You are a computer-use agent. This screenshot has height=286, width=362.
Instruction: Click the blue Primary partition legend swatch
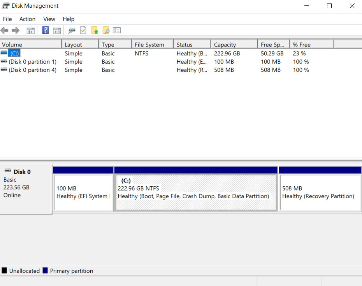pyautogui.click(x=45, y=270)
